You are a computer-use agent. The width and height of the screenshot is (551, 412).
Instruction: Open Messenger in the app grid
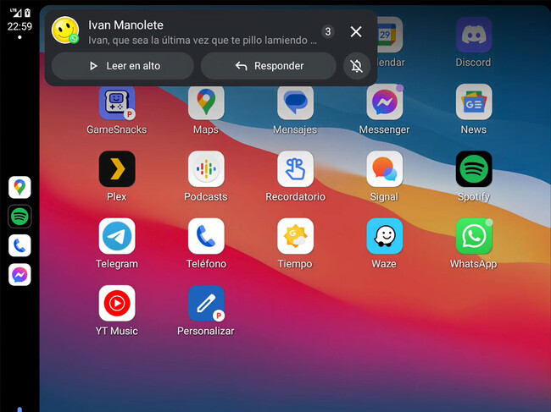tap(385, 102)
